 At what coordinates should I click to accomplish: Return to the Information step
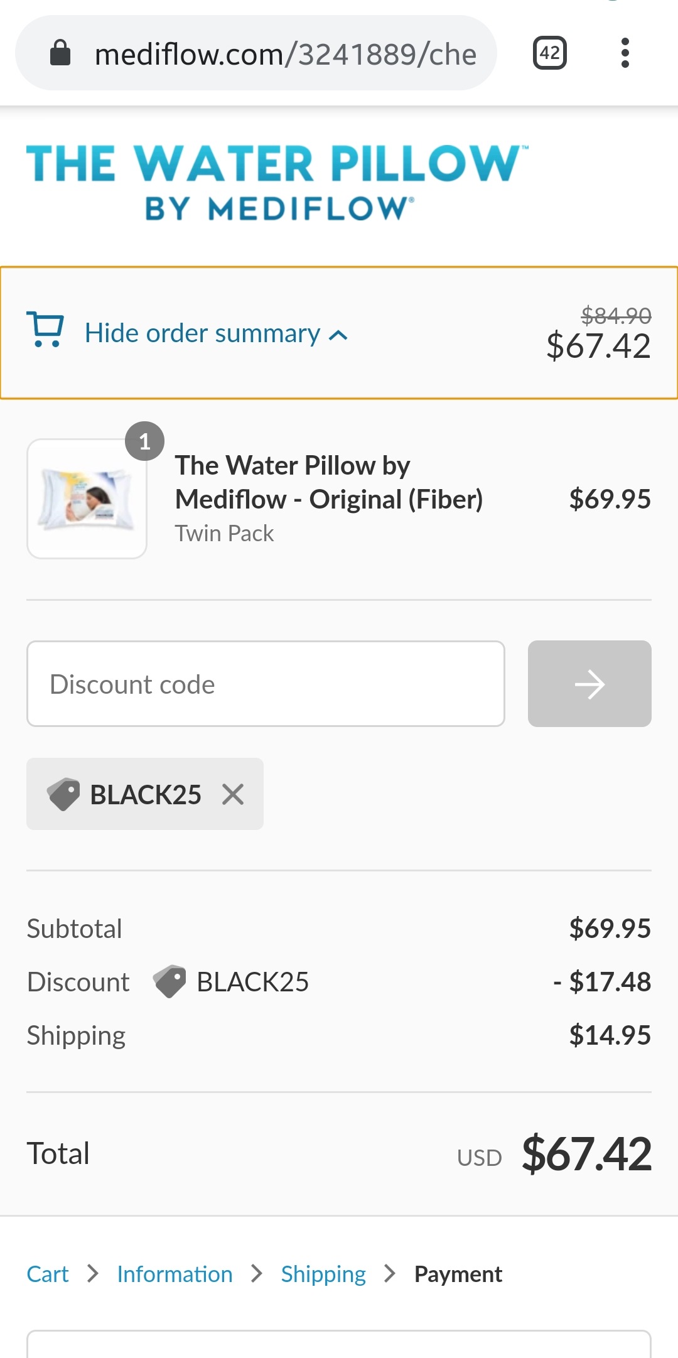(175, 1274)
